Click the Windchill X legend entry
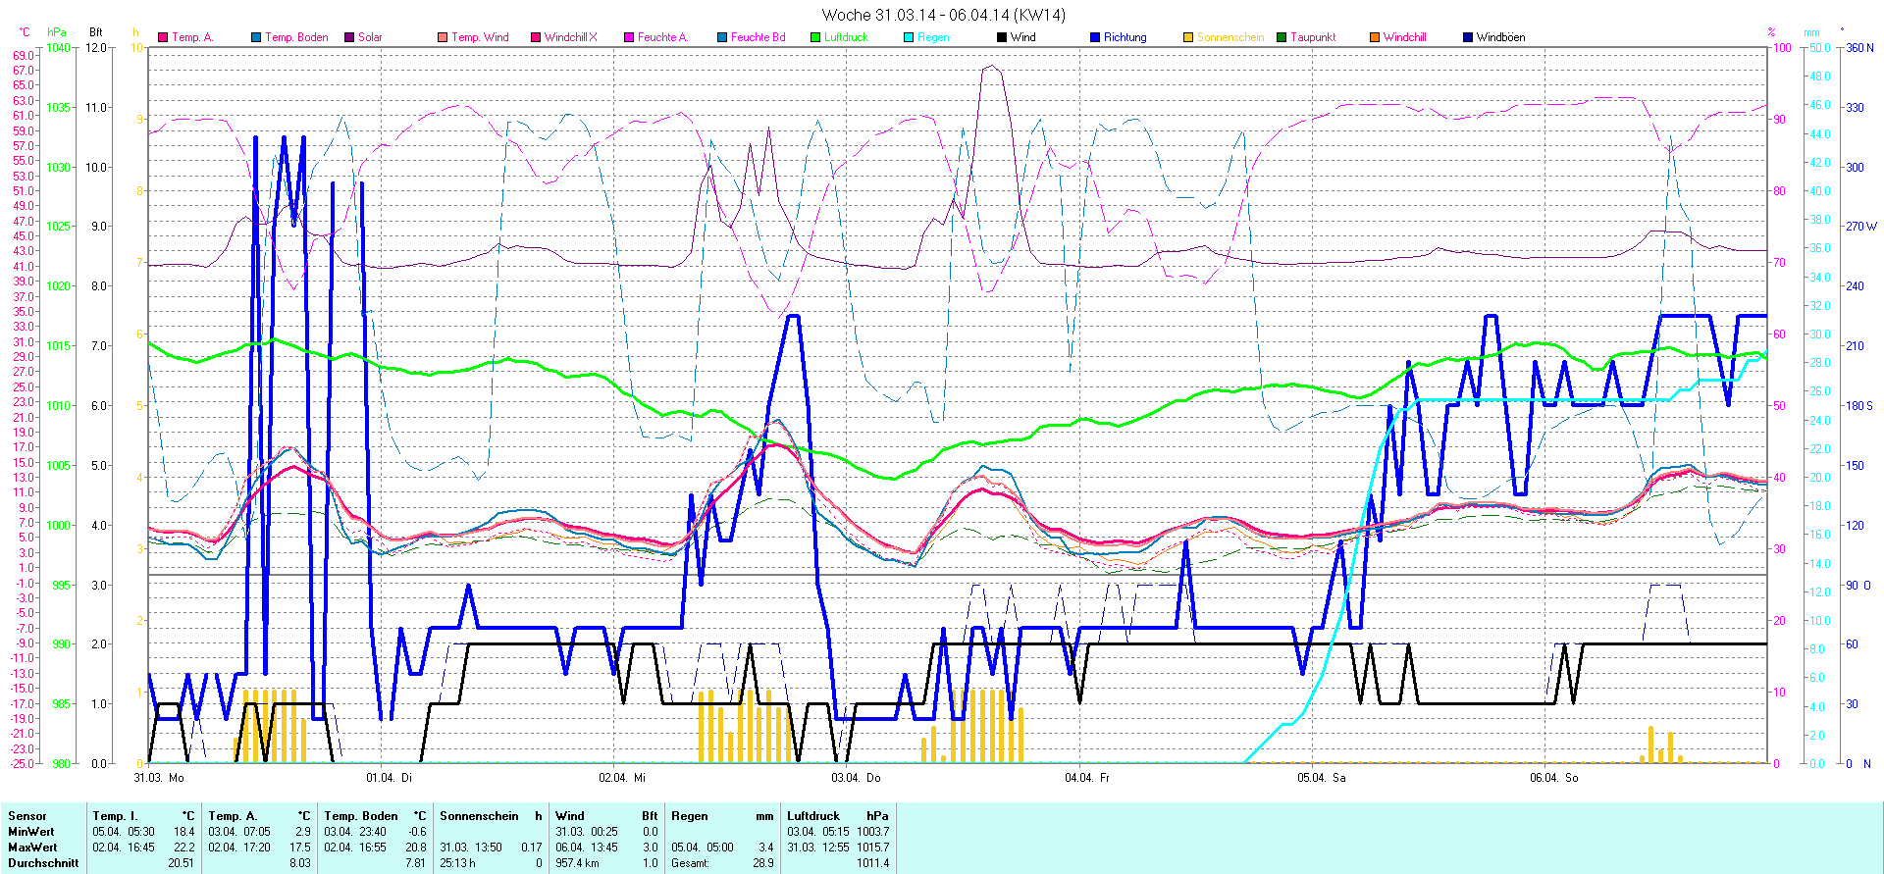 570,37
